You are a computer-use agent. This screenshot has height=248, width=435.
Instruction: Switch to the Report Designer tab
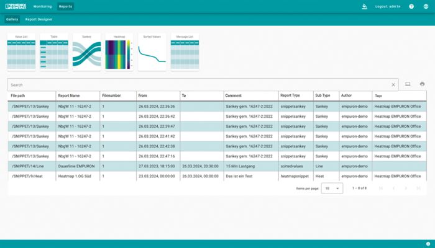click(39, 19)
